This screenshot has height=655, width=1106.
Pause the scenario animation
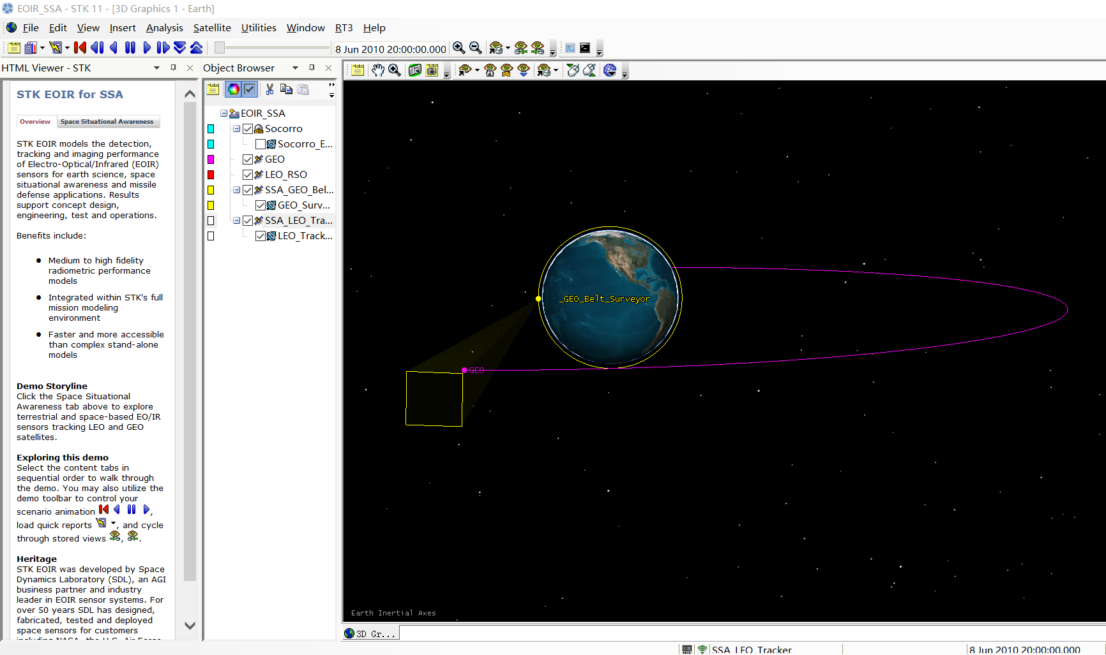pyautogui.click(x=130, y=48)
